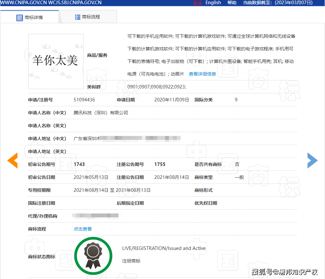This screenshot has height=279, width=325.
Task: Select the application date 2020年11月09日
Action: click(172, 100)
